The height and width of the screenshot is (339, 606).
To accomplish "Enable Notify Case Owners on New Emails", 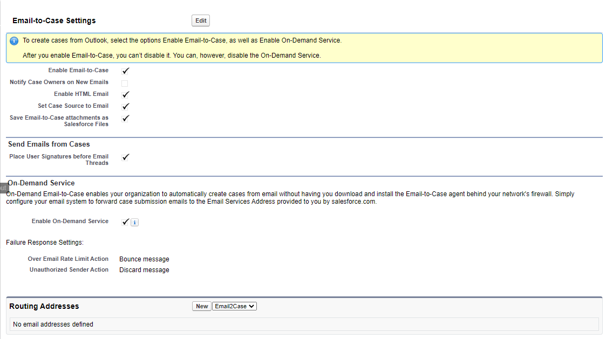I will point(125,82).
